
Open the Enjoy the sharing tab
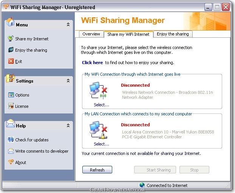tap(173, 34)
